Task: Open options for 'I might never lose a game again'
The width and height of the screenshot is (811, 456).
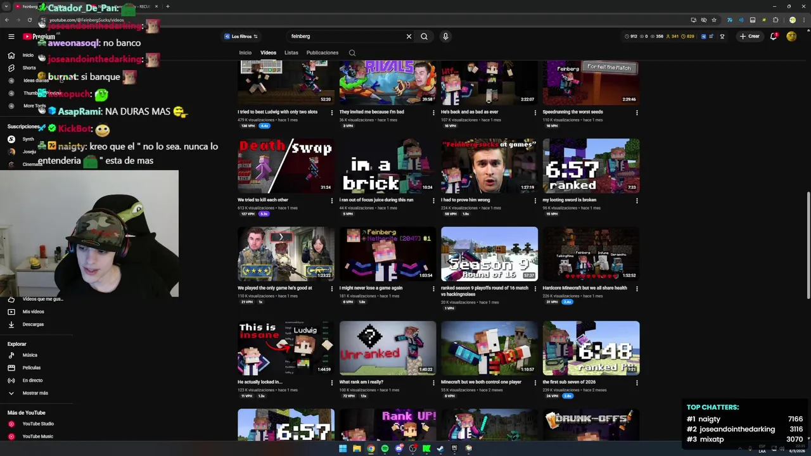Action: (x=433, y=289)
